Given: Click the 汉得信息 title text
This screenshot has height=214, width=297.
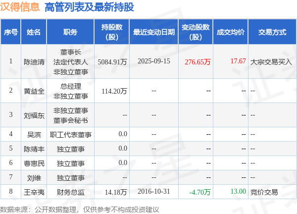Looking at the screenshot, I should click(20, 7).
